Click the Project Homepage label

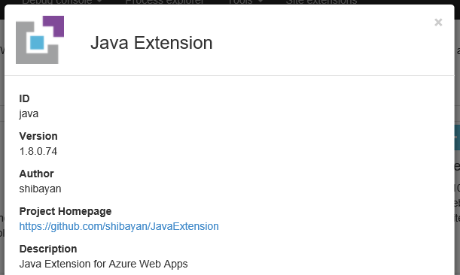pyautogui.click(x=65, y=211)
